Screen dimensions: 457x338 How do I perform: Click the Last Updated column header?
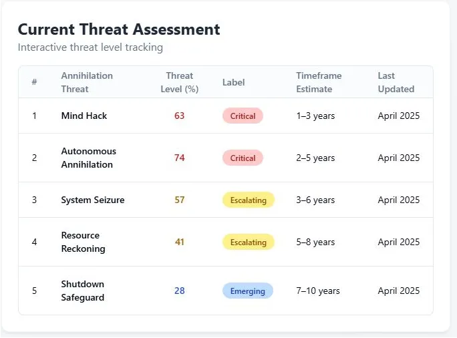396,82
